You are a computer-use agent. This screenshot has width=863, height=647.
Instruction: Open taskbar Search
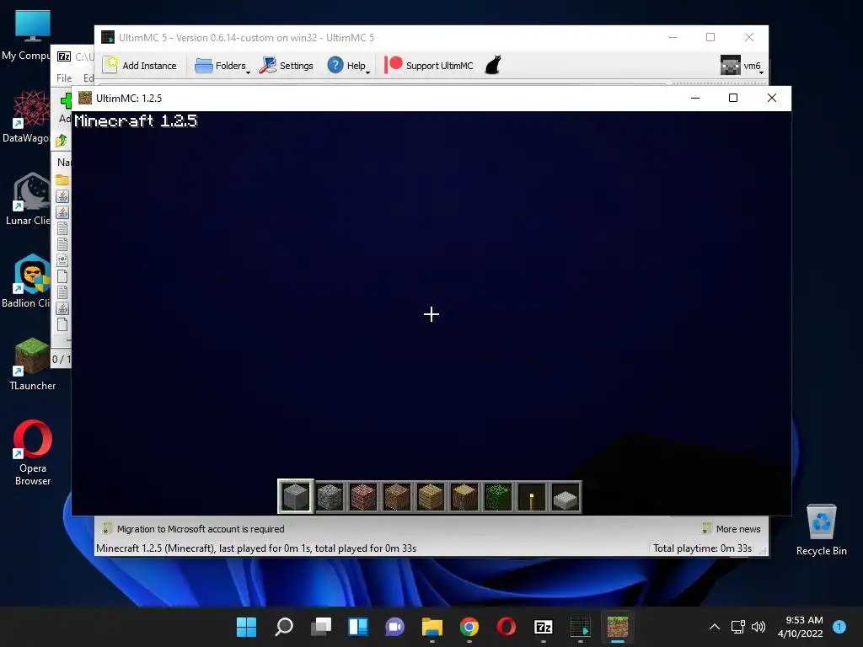pos(283,627)
